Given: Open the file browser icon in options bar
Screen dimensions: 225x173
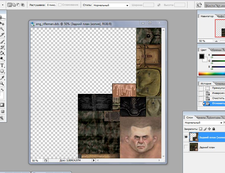Looking at the screenshot, I should click(x=199, y=5).
